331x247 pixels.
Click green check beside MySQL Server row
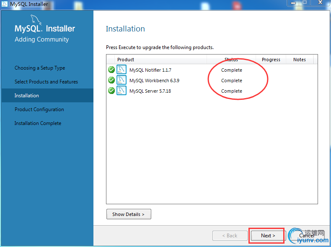coord(111,91)
